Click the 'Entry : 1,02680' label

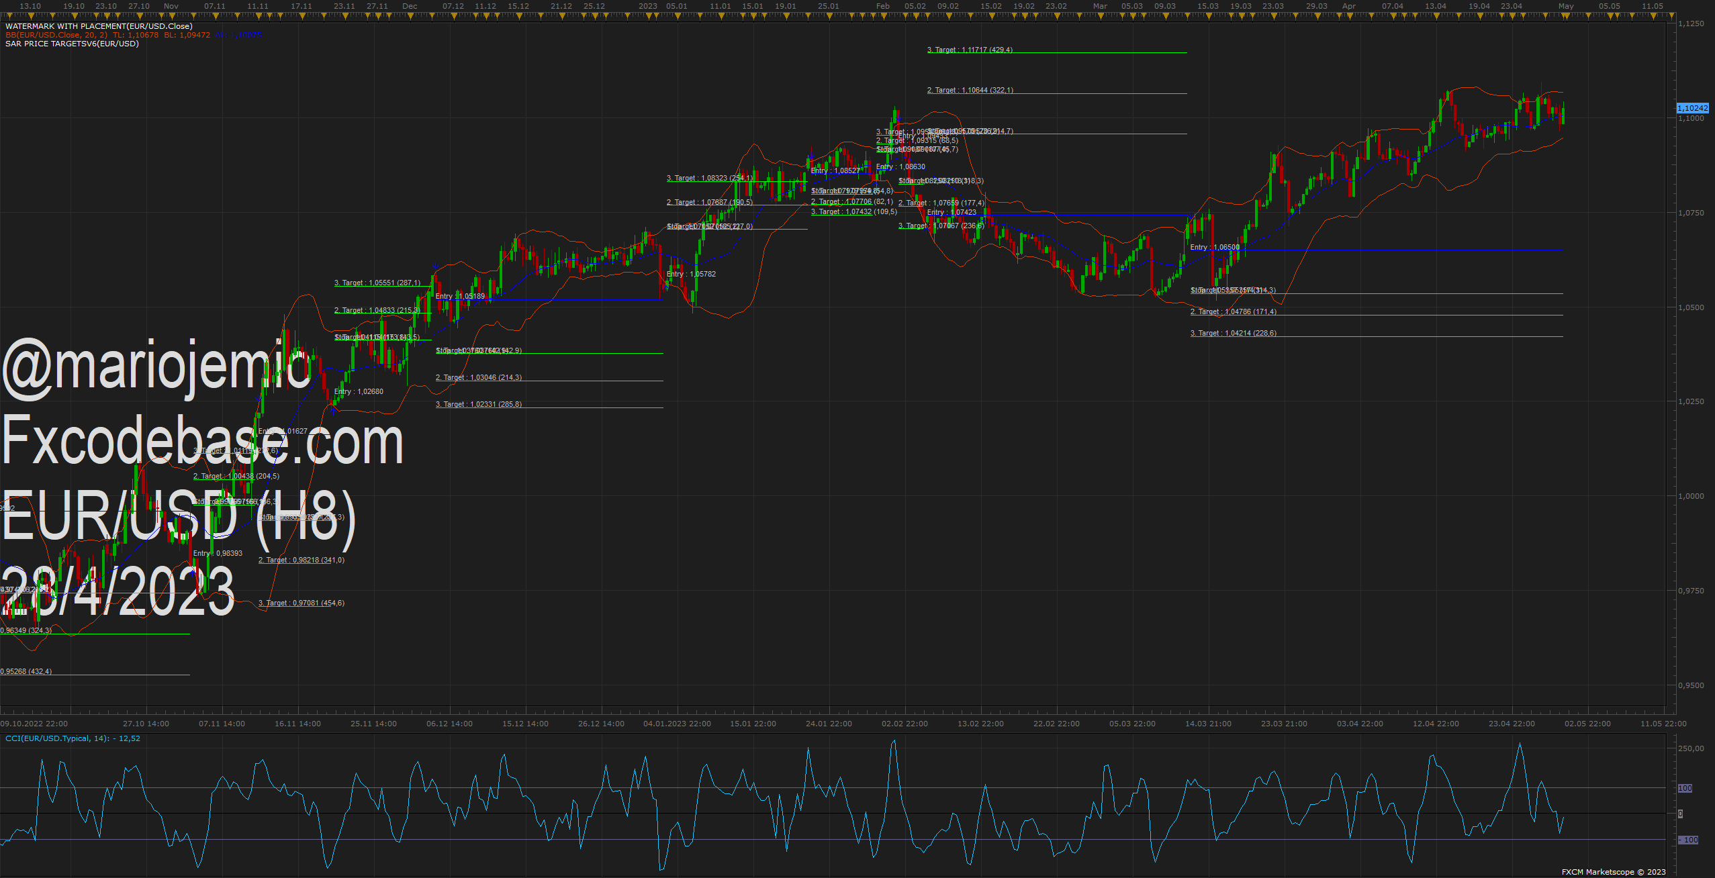tap(359, 392)
